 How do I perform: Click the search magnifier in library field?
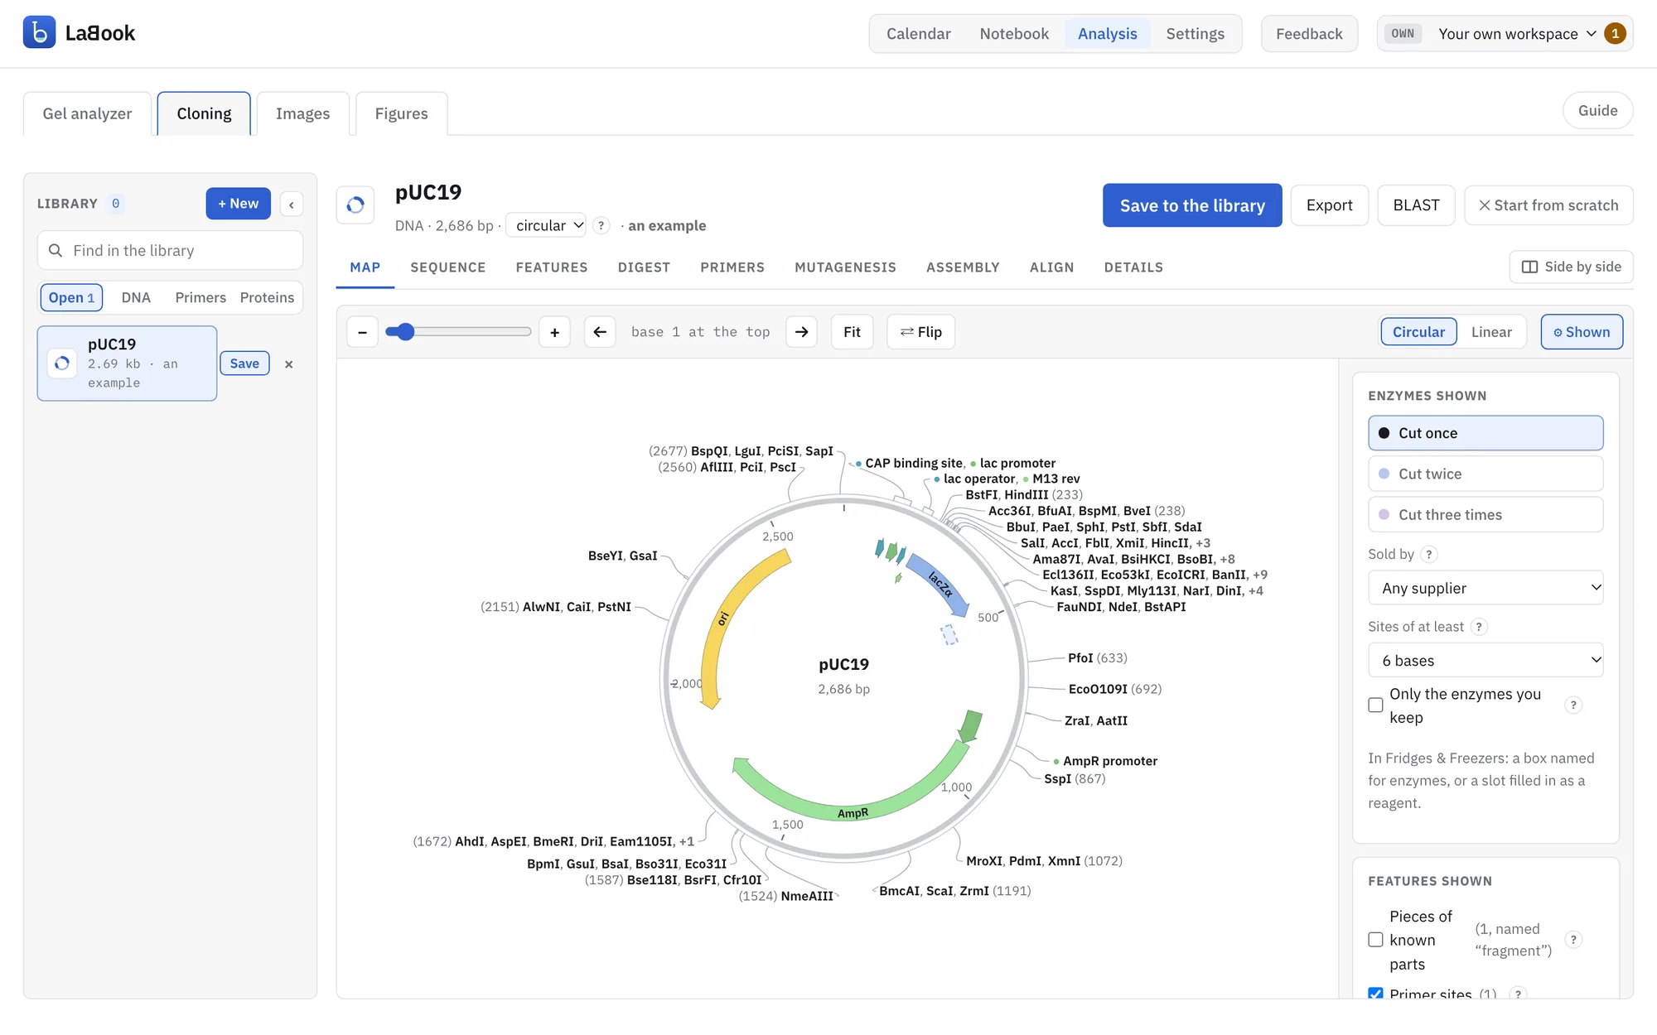coord(56,250)
